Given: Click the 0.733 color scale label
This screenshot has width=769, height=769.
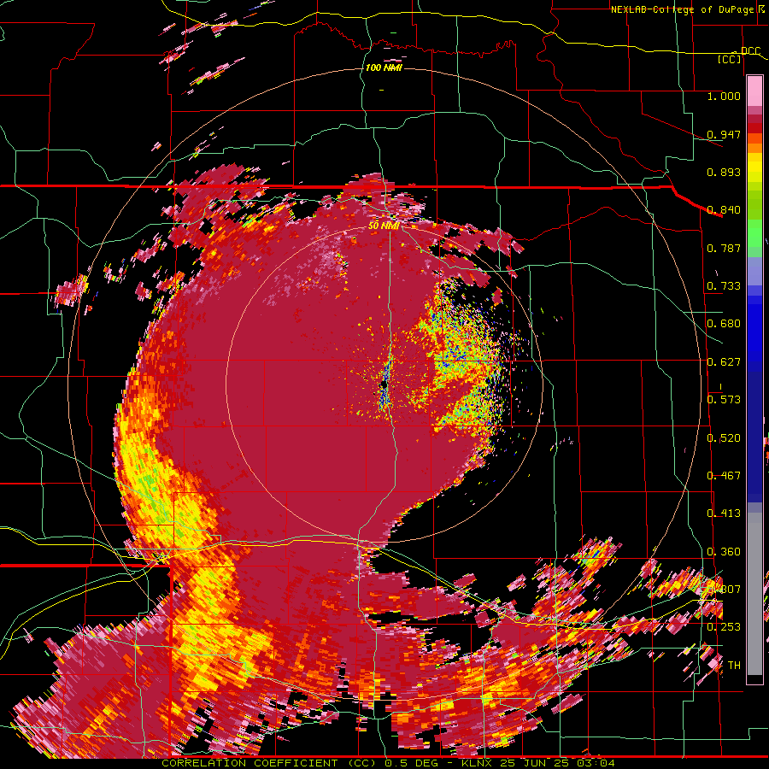Looking at the screenshot, I should (x=724, y=286).
